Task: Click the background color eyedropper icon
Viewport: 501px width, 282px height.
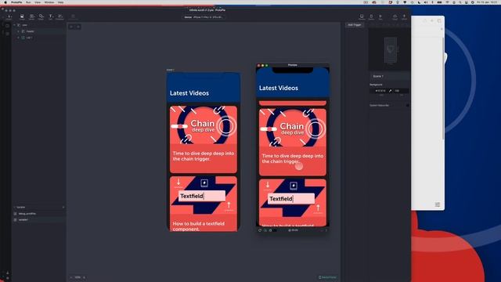Action: coord(390,91)
